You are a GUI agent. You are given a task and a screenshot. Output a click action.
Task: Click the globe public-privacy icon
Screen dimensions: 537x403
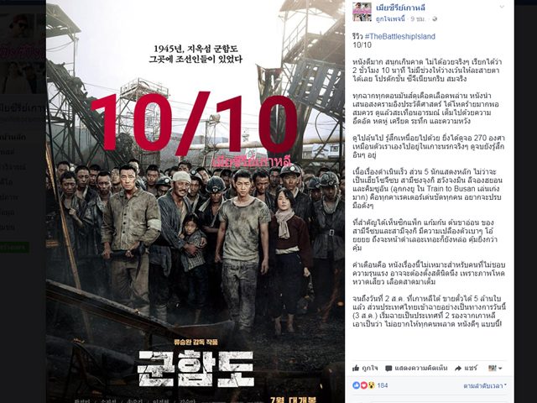pyautogui.click(x=435, y=19)
